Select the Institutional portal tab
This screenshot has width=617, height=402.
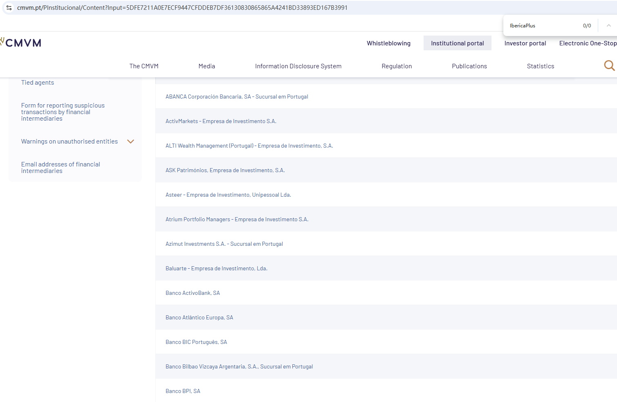point(457,43)
